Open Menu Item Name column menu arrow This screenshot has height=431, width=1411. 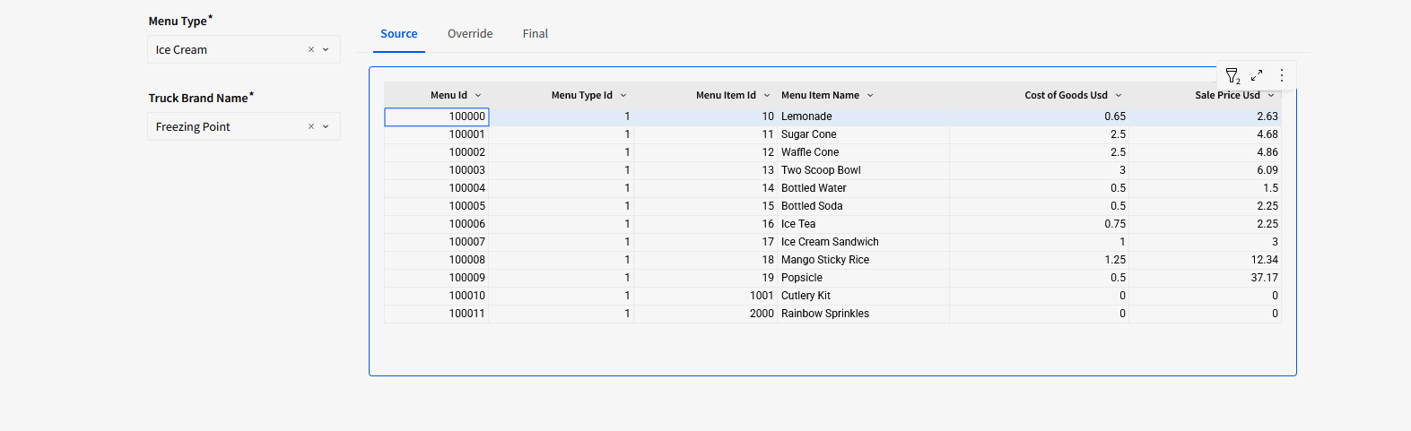pos(870,96)
